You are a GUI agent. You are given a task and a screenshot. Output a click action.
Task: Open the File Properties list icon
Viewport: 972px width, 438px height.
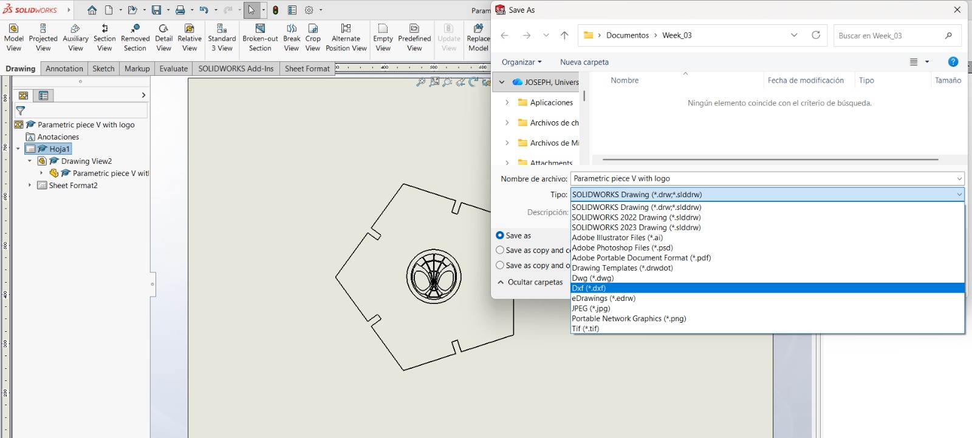click(292, 10)
